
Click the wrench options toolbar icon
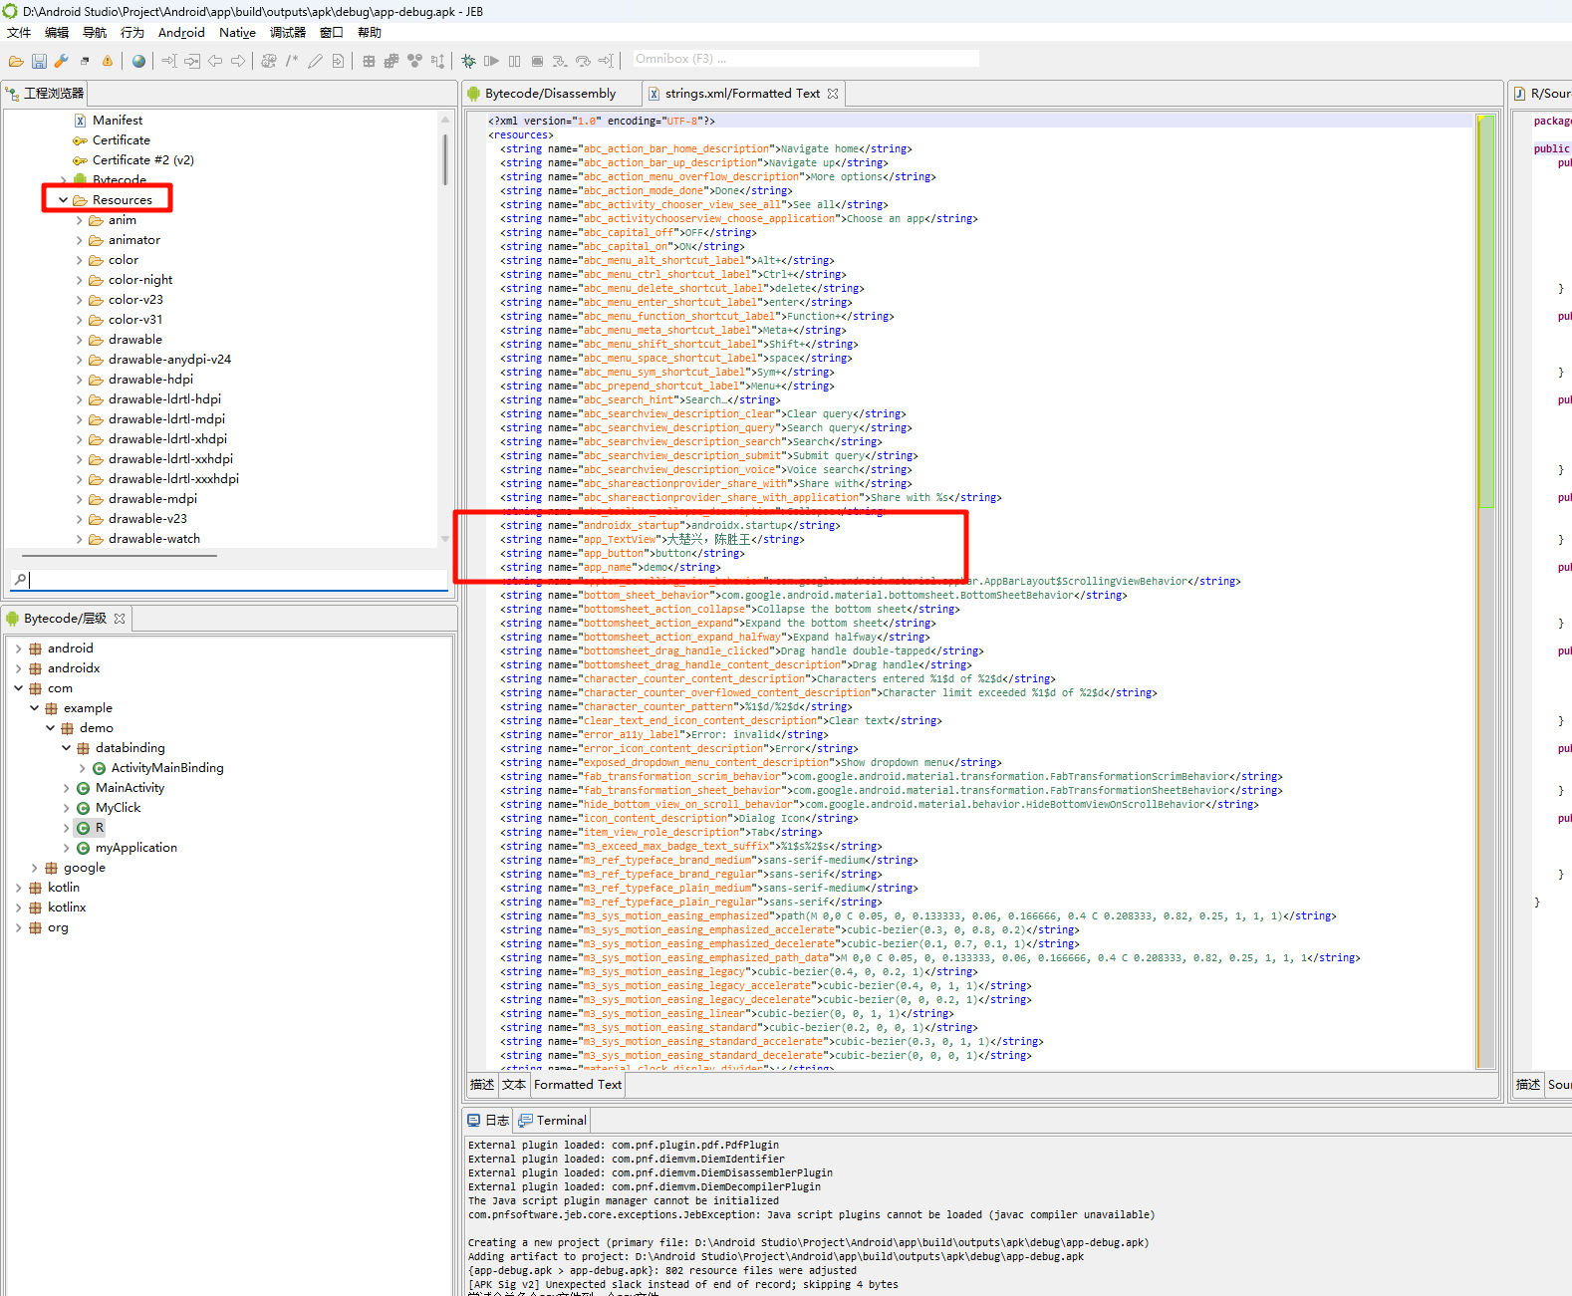pos(62,62)
